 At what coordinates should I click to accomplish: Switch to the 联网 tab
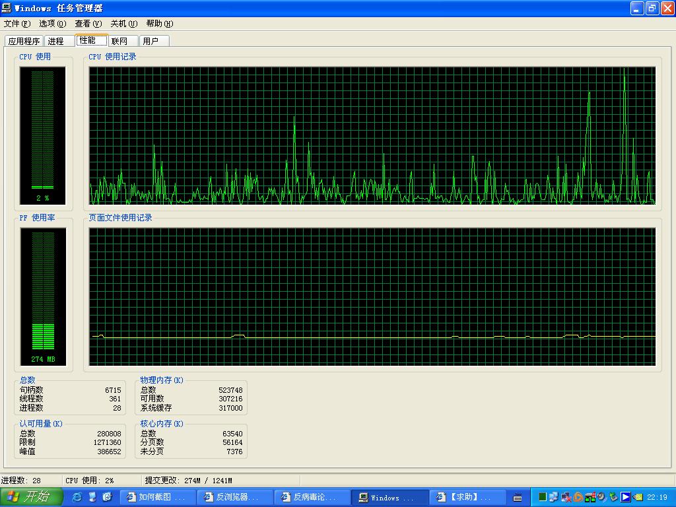coord(120,41)
